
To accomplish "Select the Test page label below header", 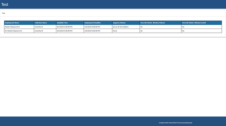I will point(4,13).
